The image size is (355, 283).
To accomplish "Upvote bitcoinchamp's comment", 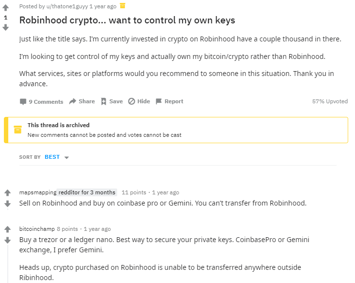I will pyautogui.click(x=7, y=229).
